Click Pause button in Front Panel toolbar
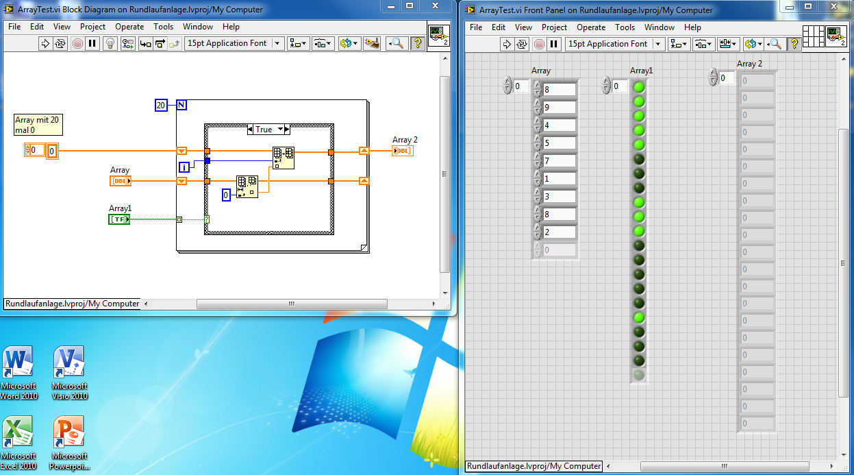The height and width of the screenshot is (475, 854). tap(554, 44)
